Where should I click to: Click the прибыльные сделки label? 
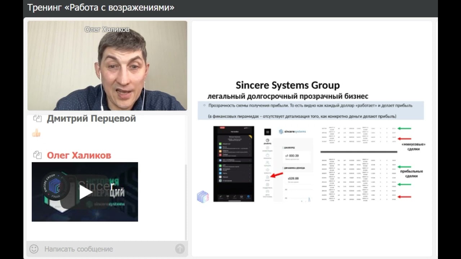tap(411, 174)
